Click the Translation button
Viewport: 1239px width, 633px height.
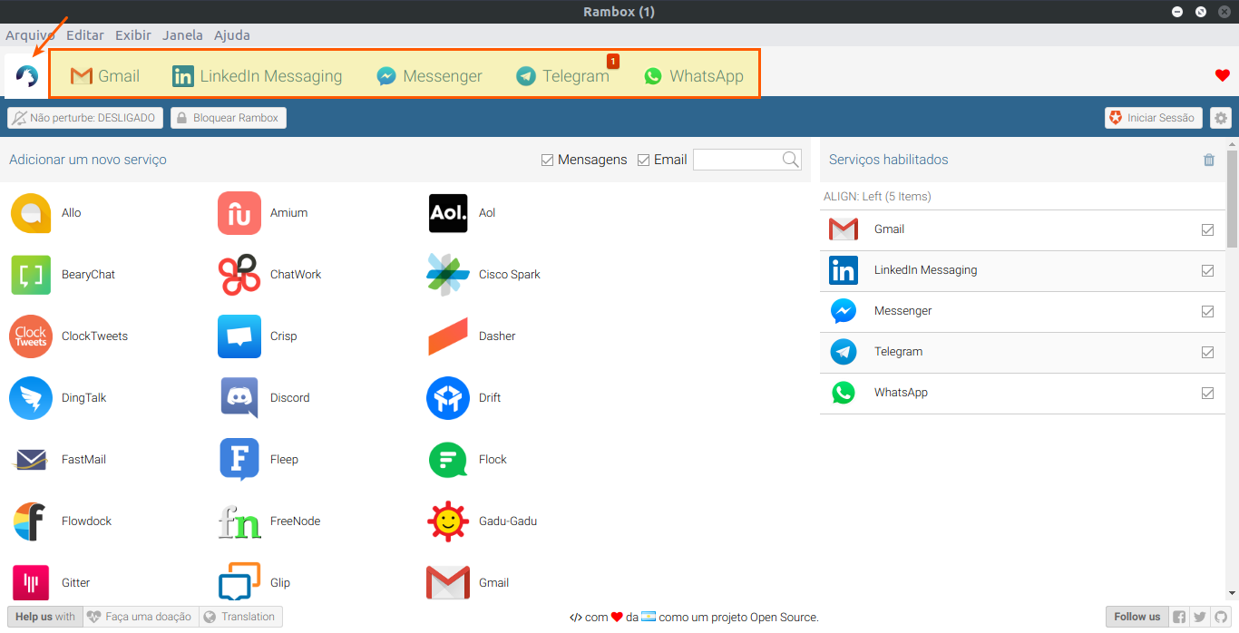(240, 617)
